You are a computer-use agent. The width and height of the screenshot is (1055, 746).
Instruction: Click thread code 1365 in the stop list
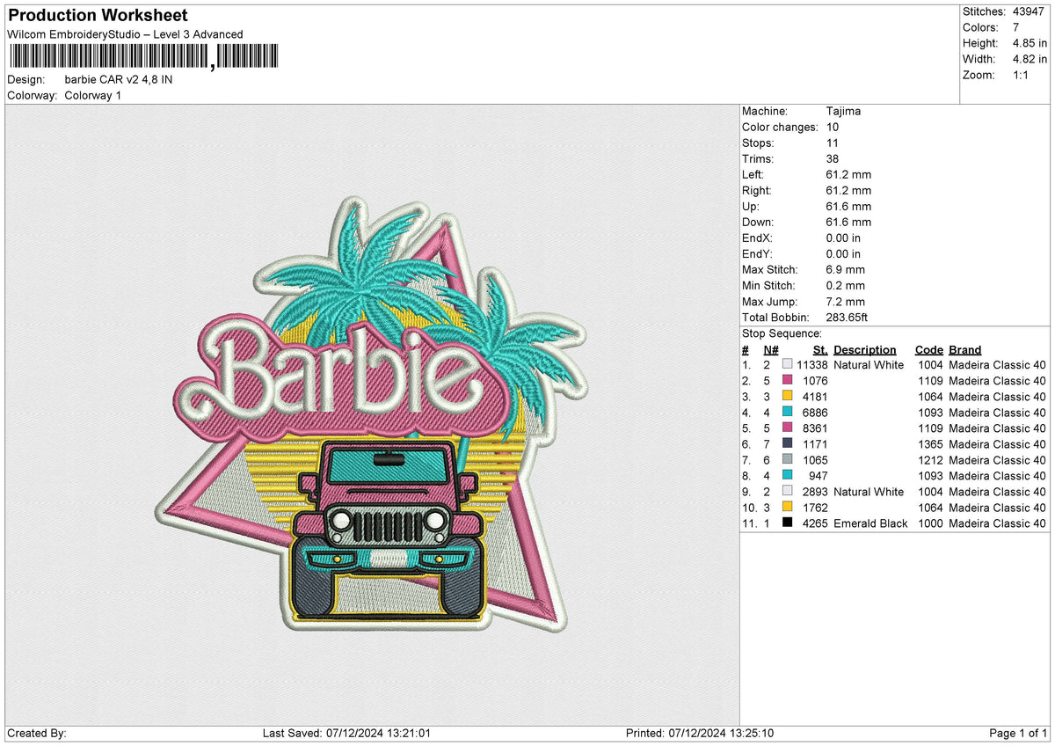(x=930, y=443)
